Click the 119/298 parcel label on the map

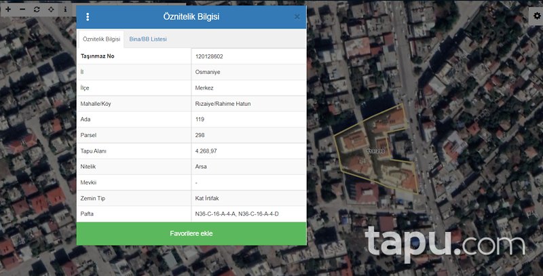pyautogui.click(x=376, y=151)
